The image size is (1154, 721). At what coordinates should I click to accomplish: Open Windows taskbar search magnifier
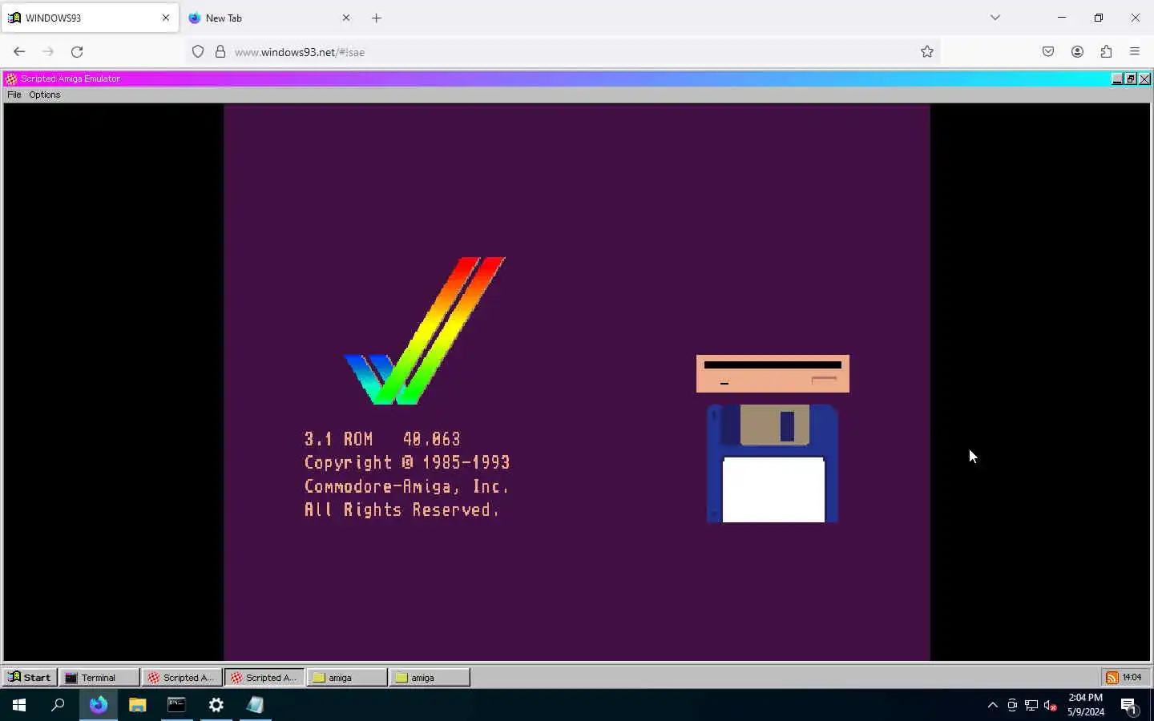click(58, 705)
